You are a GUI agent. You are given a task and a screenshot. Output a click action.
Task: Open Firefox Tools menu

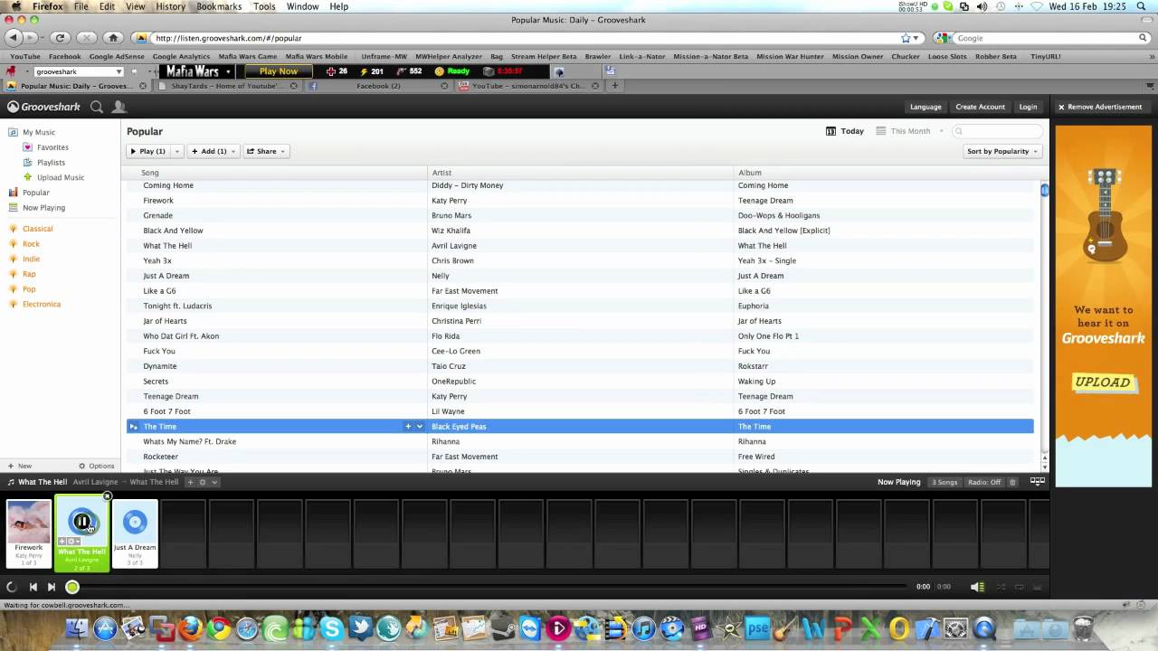coord(264,6)
